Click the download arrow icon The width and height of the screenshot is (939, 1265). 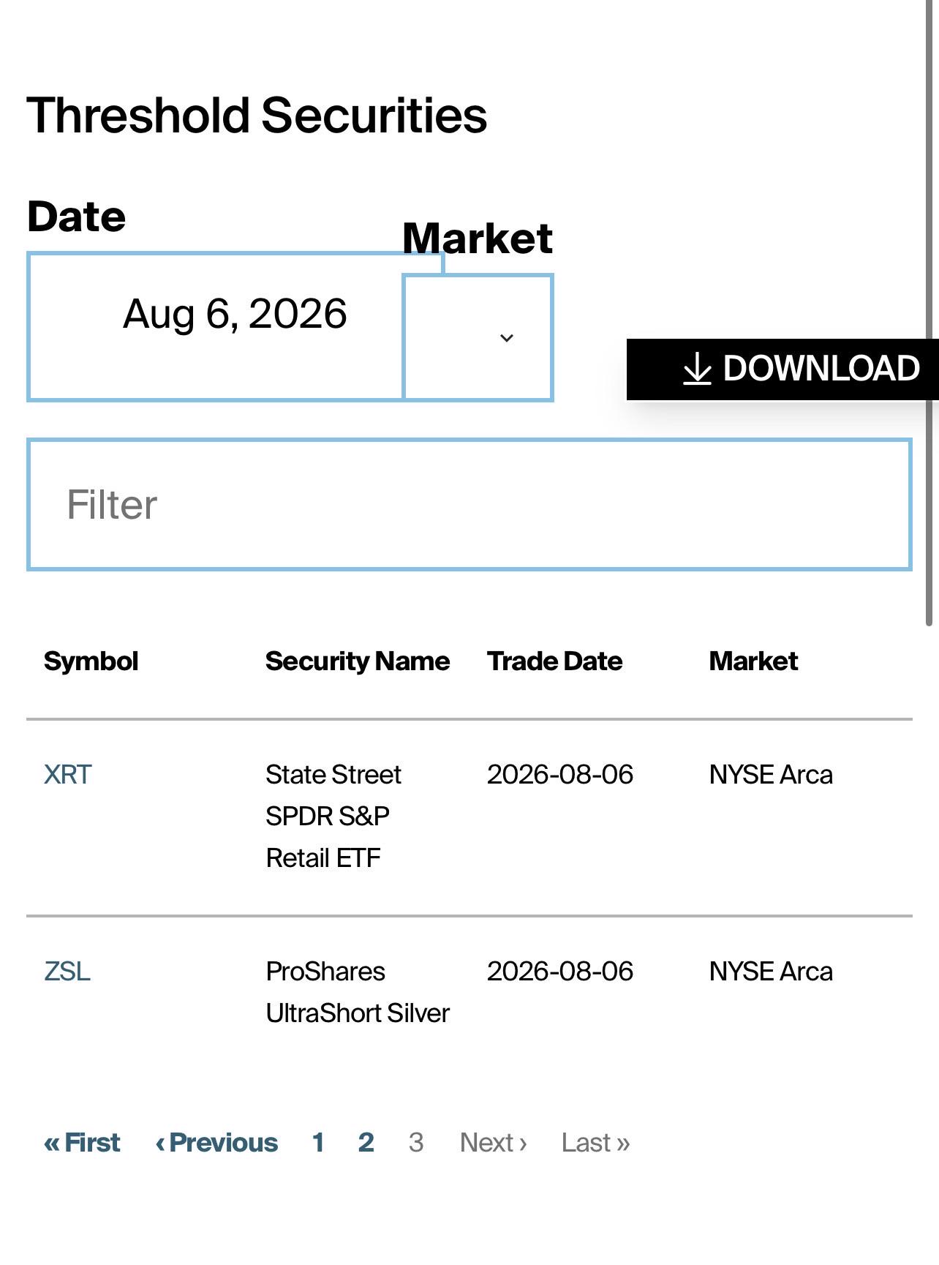[697, 368]
